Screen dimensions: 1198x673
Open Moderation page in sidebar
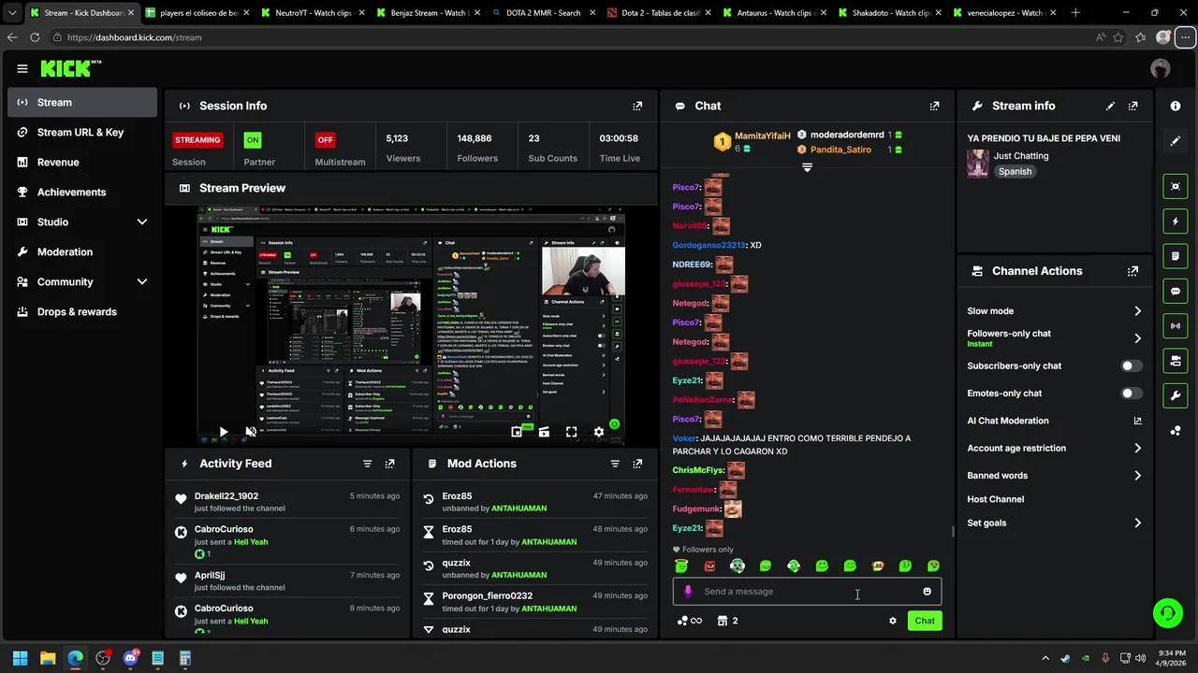(82, 251)
